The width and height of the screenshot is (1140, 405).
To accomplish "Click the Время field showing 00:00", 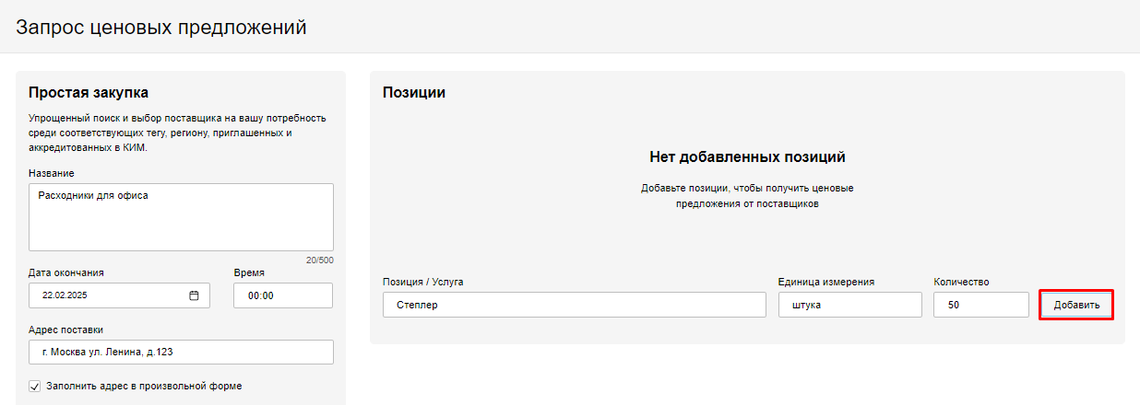I will [x=282, y=295].
